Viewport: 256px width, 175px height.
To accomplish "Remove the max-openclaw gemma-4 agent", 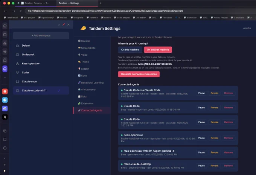I will point(229,152).
